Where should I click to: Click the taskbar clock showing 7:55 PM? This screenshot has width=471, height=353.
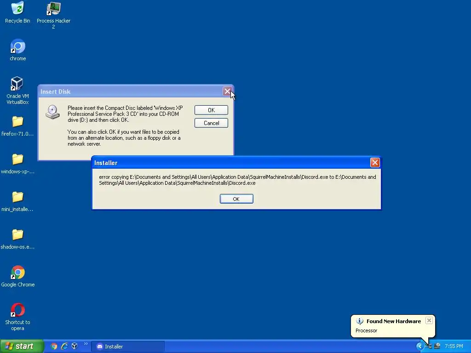coord(454,346)
